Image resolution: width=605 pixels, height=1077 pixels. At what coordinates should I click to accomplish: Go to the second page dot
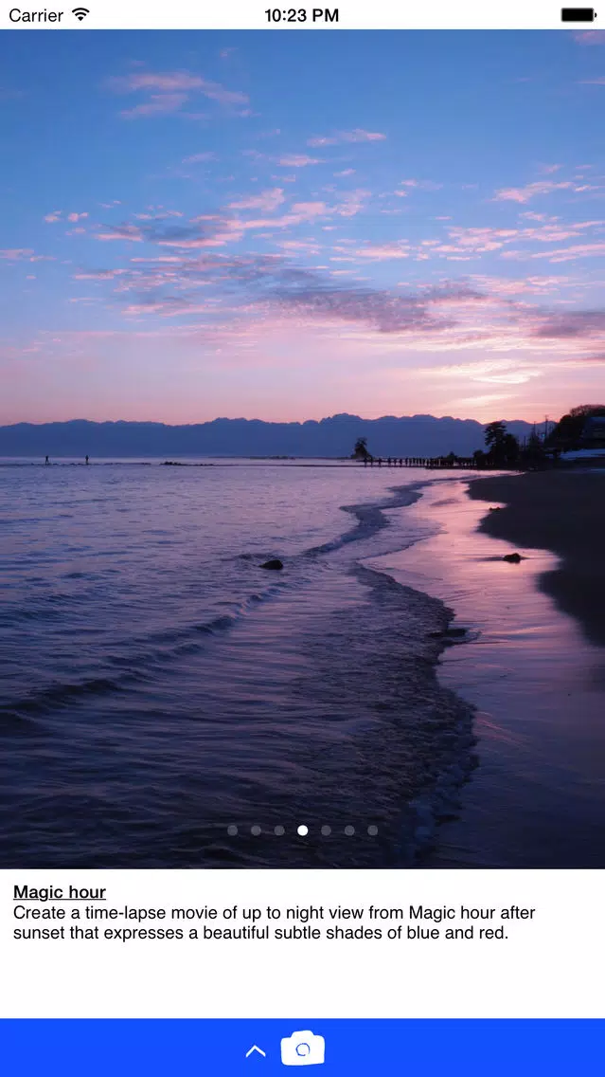256,831
